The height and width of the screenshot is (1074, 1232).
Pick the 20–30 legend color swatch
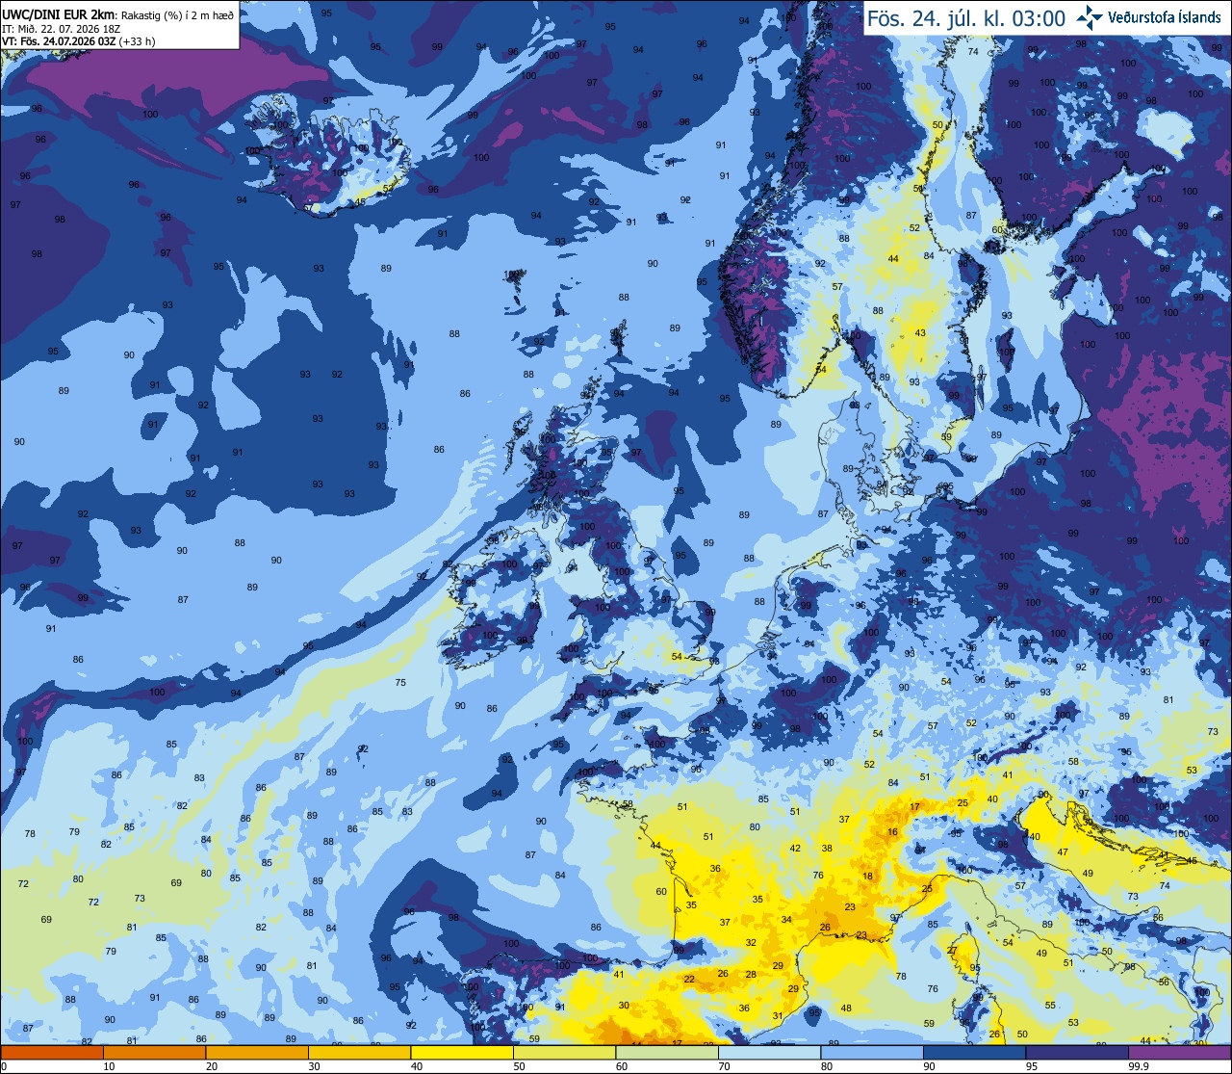click(257, 1052)
